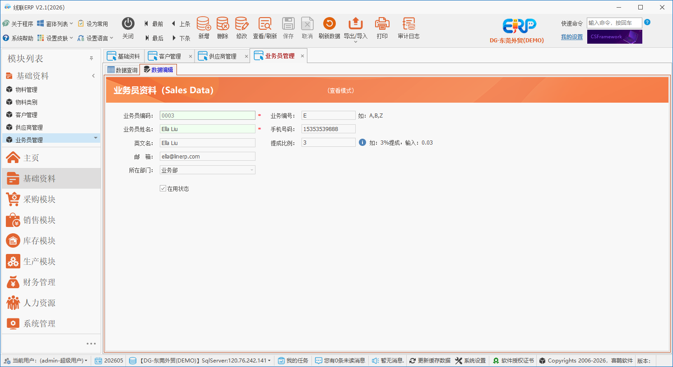Screen dimensions: 673x367
Task: Open the 导出/导入 export import menu
Action: (x=356, y=30)
